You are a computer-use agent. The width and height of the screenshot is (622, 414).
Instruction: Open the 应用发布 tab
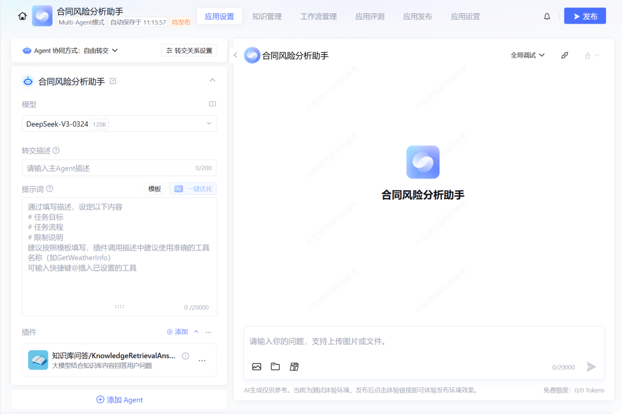(418, 16)
